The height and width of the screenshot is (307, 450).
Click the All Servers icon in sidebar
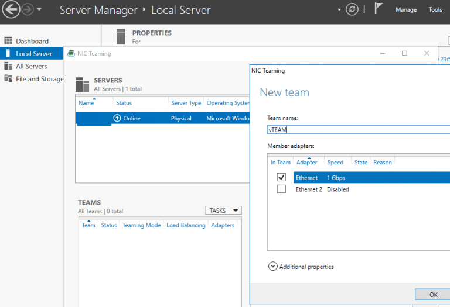click(x=8, y=66)
